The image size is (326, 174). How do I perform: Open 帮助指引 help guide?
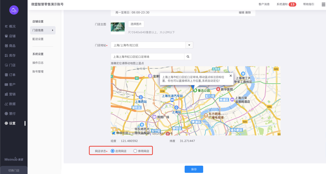(309, 4)
